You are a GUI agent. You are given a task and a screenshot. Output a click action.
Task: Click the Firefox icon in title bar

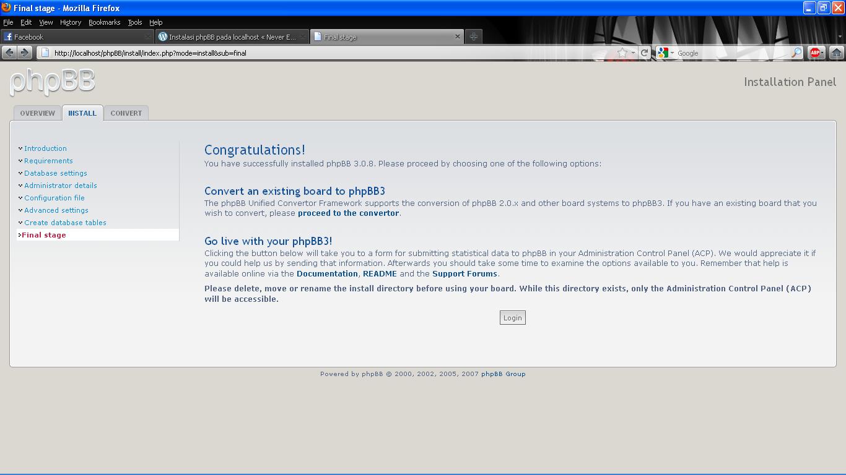tap(6, 7)
